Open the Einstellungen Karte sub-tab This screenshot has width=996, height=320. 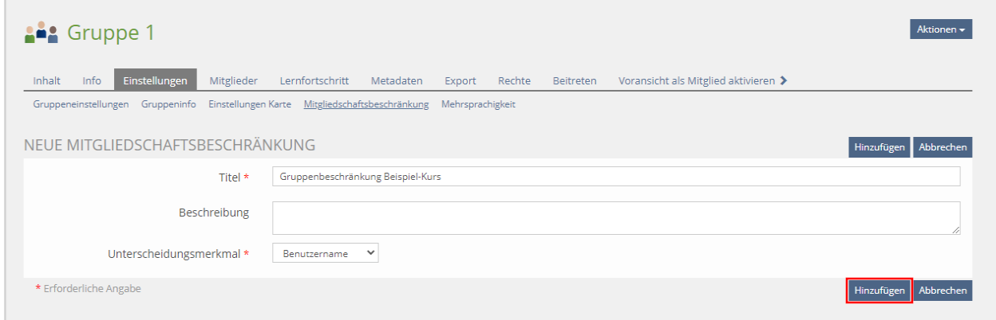pyautogui.click(x=250, y=104)
